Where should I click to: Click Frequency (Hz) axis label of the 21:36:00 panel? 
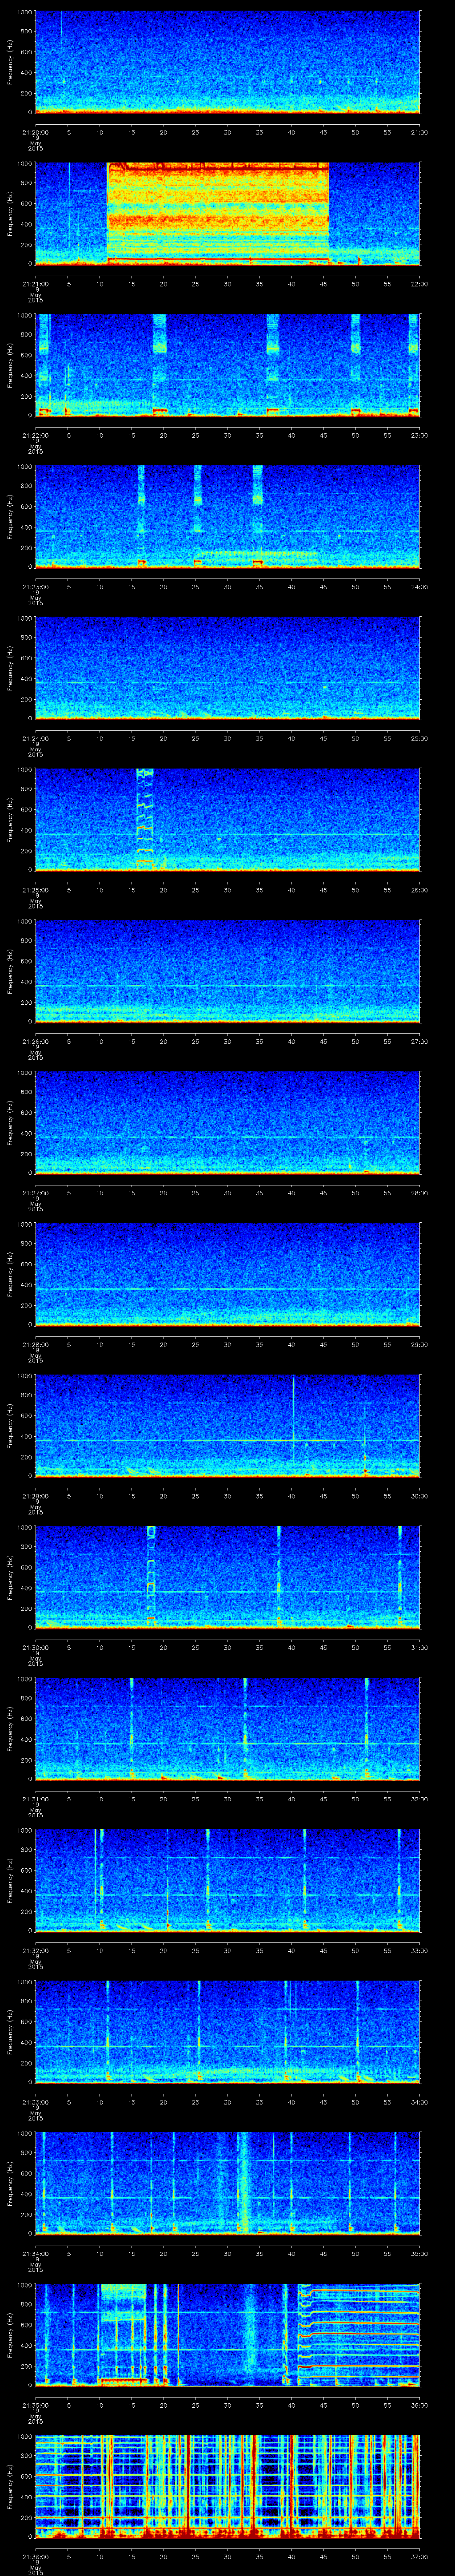point(11,2487)
